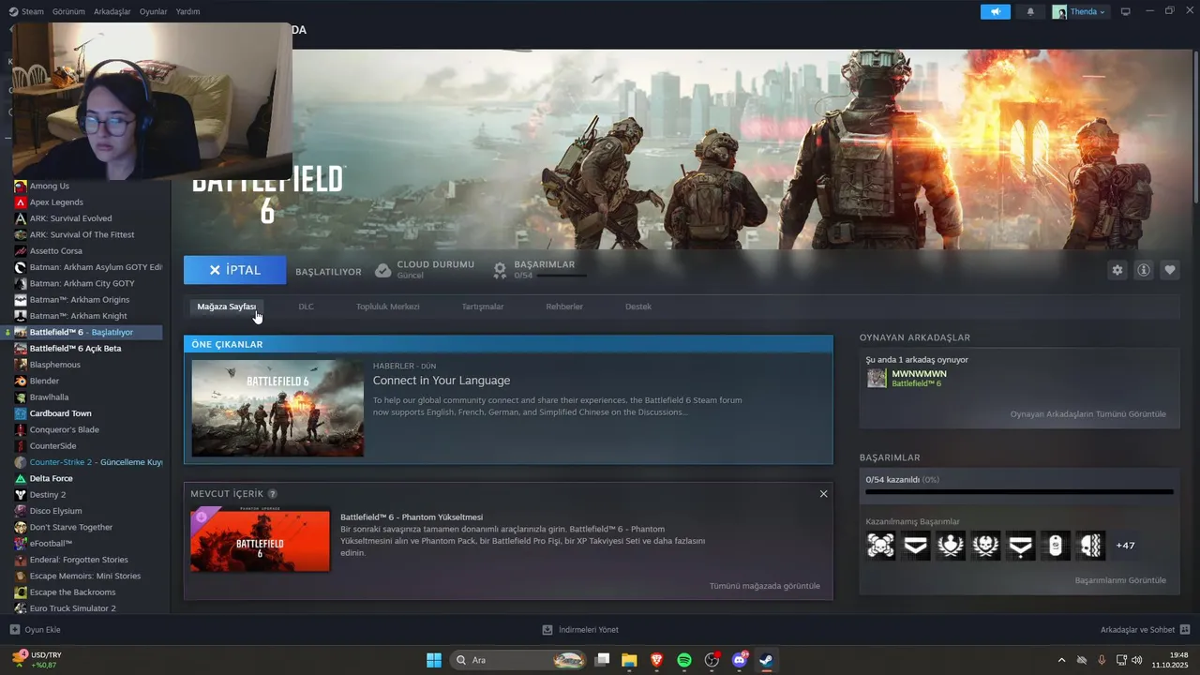Image resolution: width=1200 pixels, height=675 pixels.
Task: Click the USD/TRY widget on the taskbar
Action: point(36,660)
